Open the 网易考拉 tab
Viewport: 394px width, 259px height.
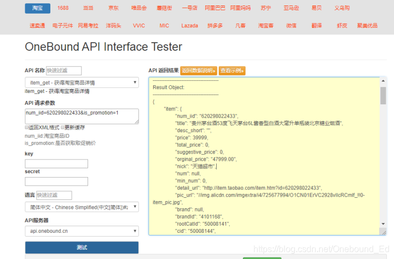point(88,26)
